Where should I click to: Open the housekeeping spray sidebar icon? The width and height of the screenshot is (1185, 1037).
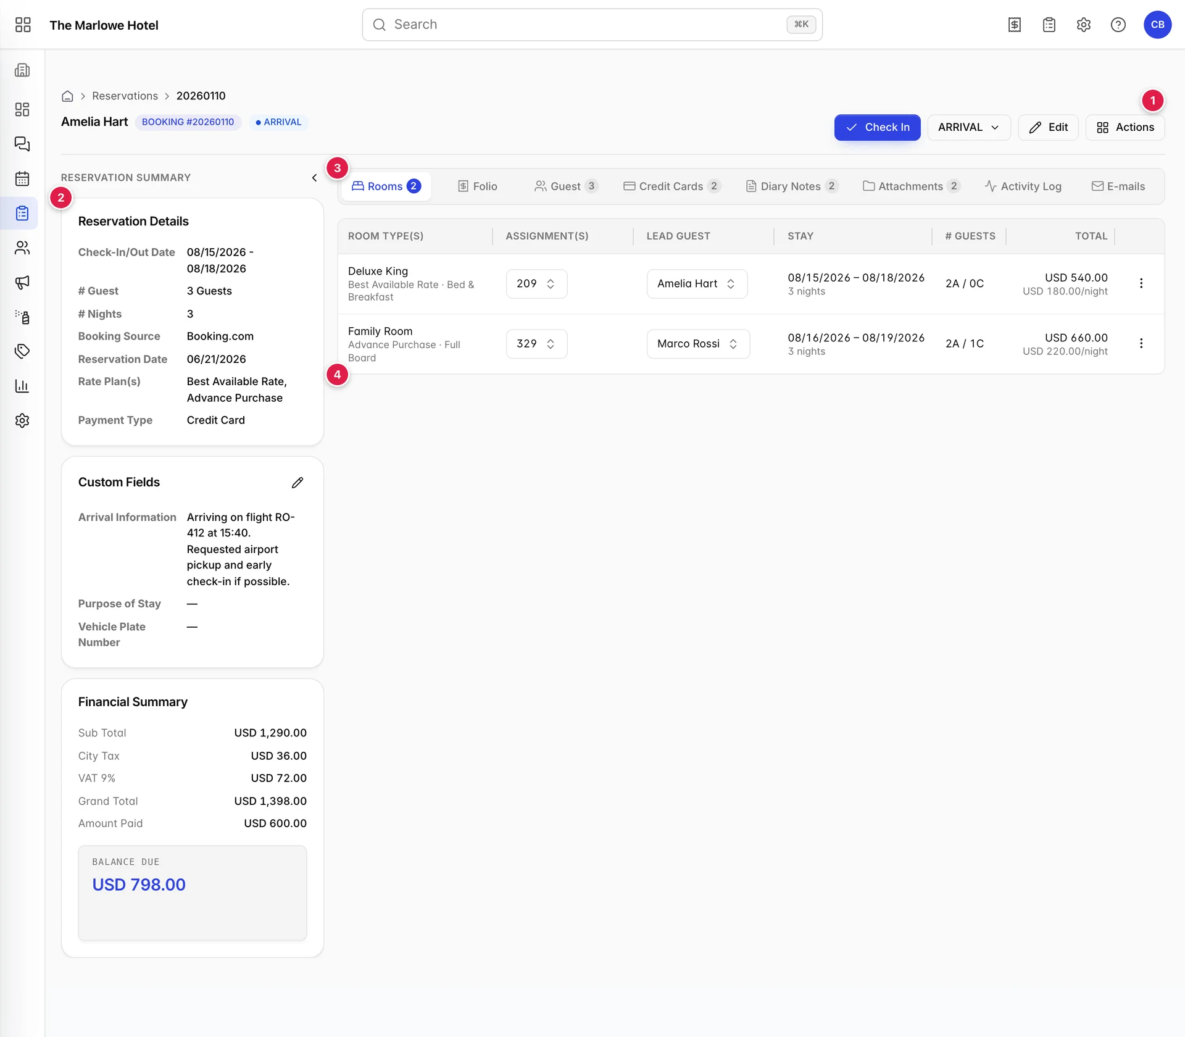[22, 317]
